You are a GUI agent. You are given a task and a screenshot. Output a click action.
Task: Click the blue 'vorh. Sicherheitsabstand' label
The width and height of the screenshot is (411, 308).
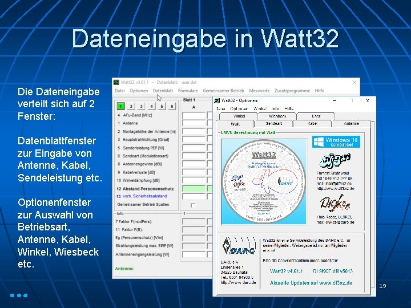[144, 196]
